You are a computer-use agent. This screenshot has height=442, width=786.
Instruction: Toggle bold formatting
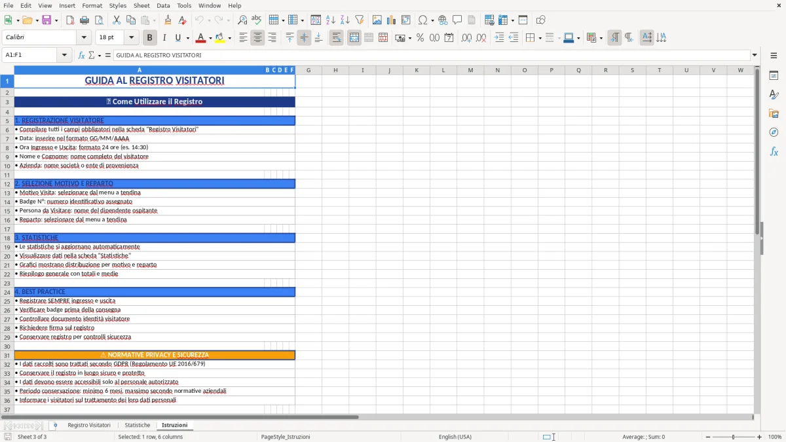pos(149,37)
